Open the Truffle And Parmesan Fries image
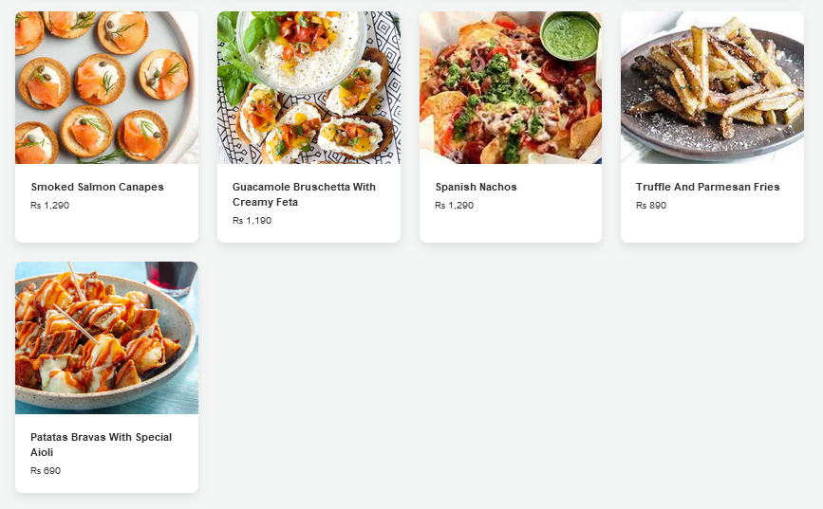 pyautogui.click(x=712, y=87)
